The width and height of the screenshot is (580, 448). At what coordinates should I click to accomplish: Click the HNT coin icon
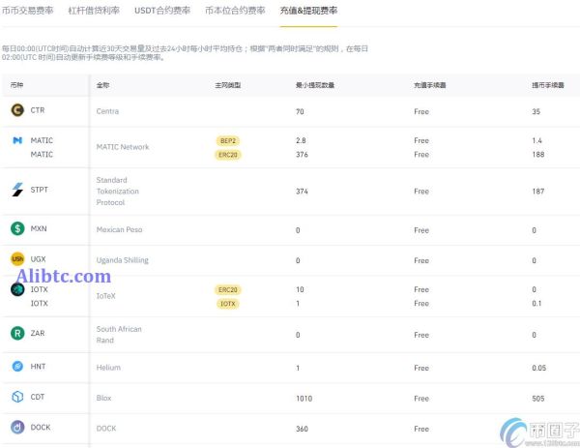[x=17, y=366]
